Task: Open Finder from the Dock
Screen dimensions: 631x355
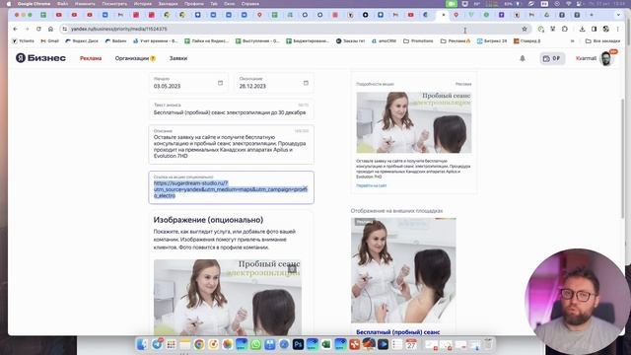Action: [142, 344]
